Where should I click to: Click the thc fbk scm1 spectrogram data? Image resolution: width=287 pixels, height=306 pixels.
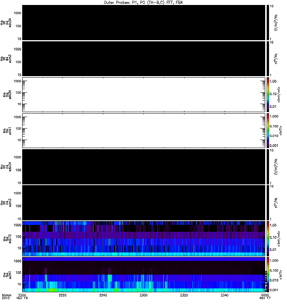coord(144,275)
